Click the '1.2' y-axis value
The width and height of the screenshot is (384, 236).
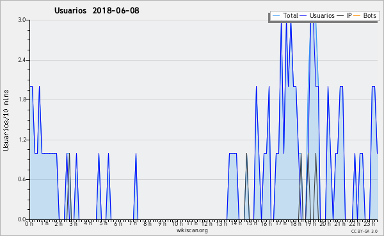pyautogui.click(x=22, y=140)
